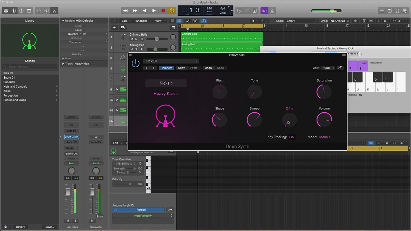Click the Rewind transport button

coord(126,11)
